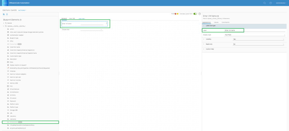Open the help icon in the top bar
Image resolution: width=289 pixels, height=131 pixels.
(x=270, y=3)
